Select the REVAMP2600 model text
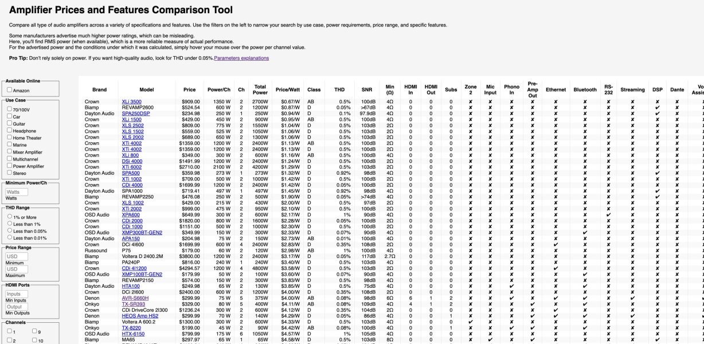This screenshot has height=344, width=704. (x=138, y=107)
